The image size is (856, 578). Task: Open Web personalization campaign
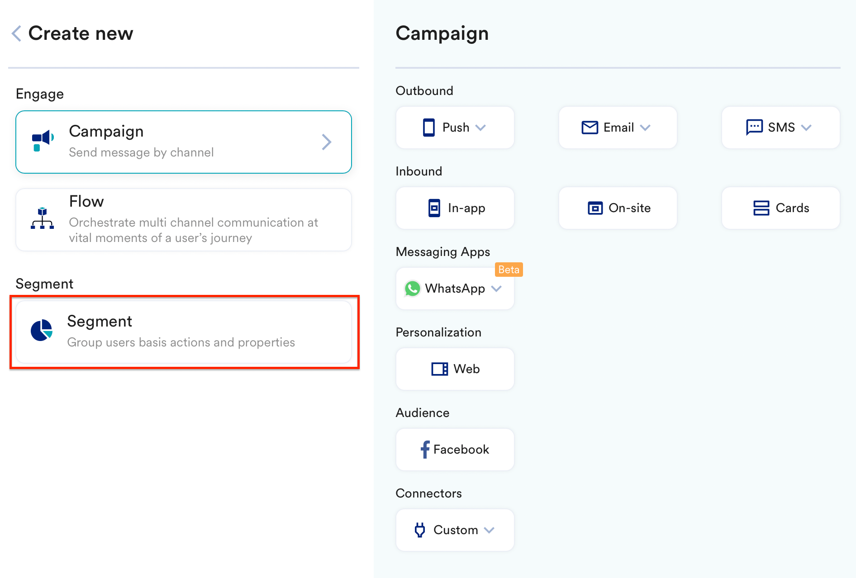pos(455,369)
